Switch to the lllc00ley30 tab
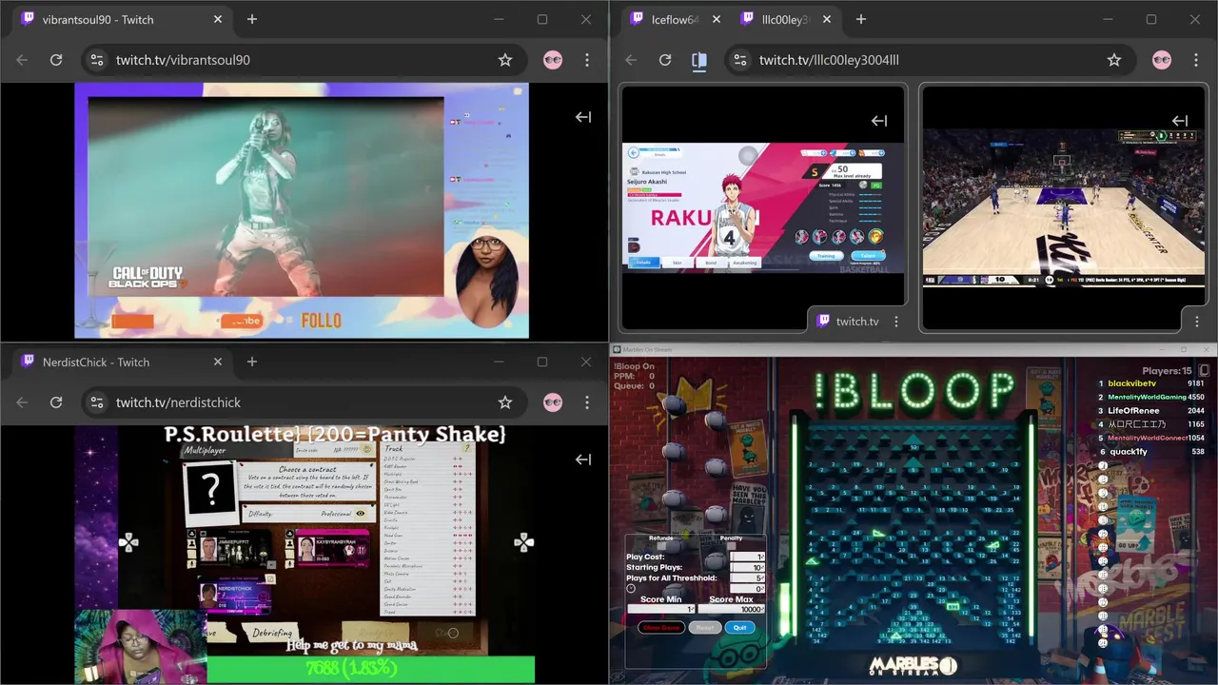Viewport: 1218px width, 685px height. point(786,19)
